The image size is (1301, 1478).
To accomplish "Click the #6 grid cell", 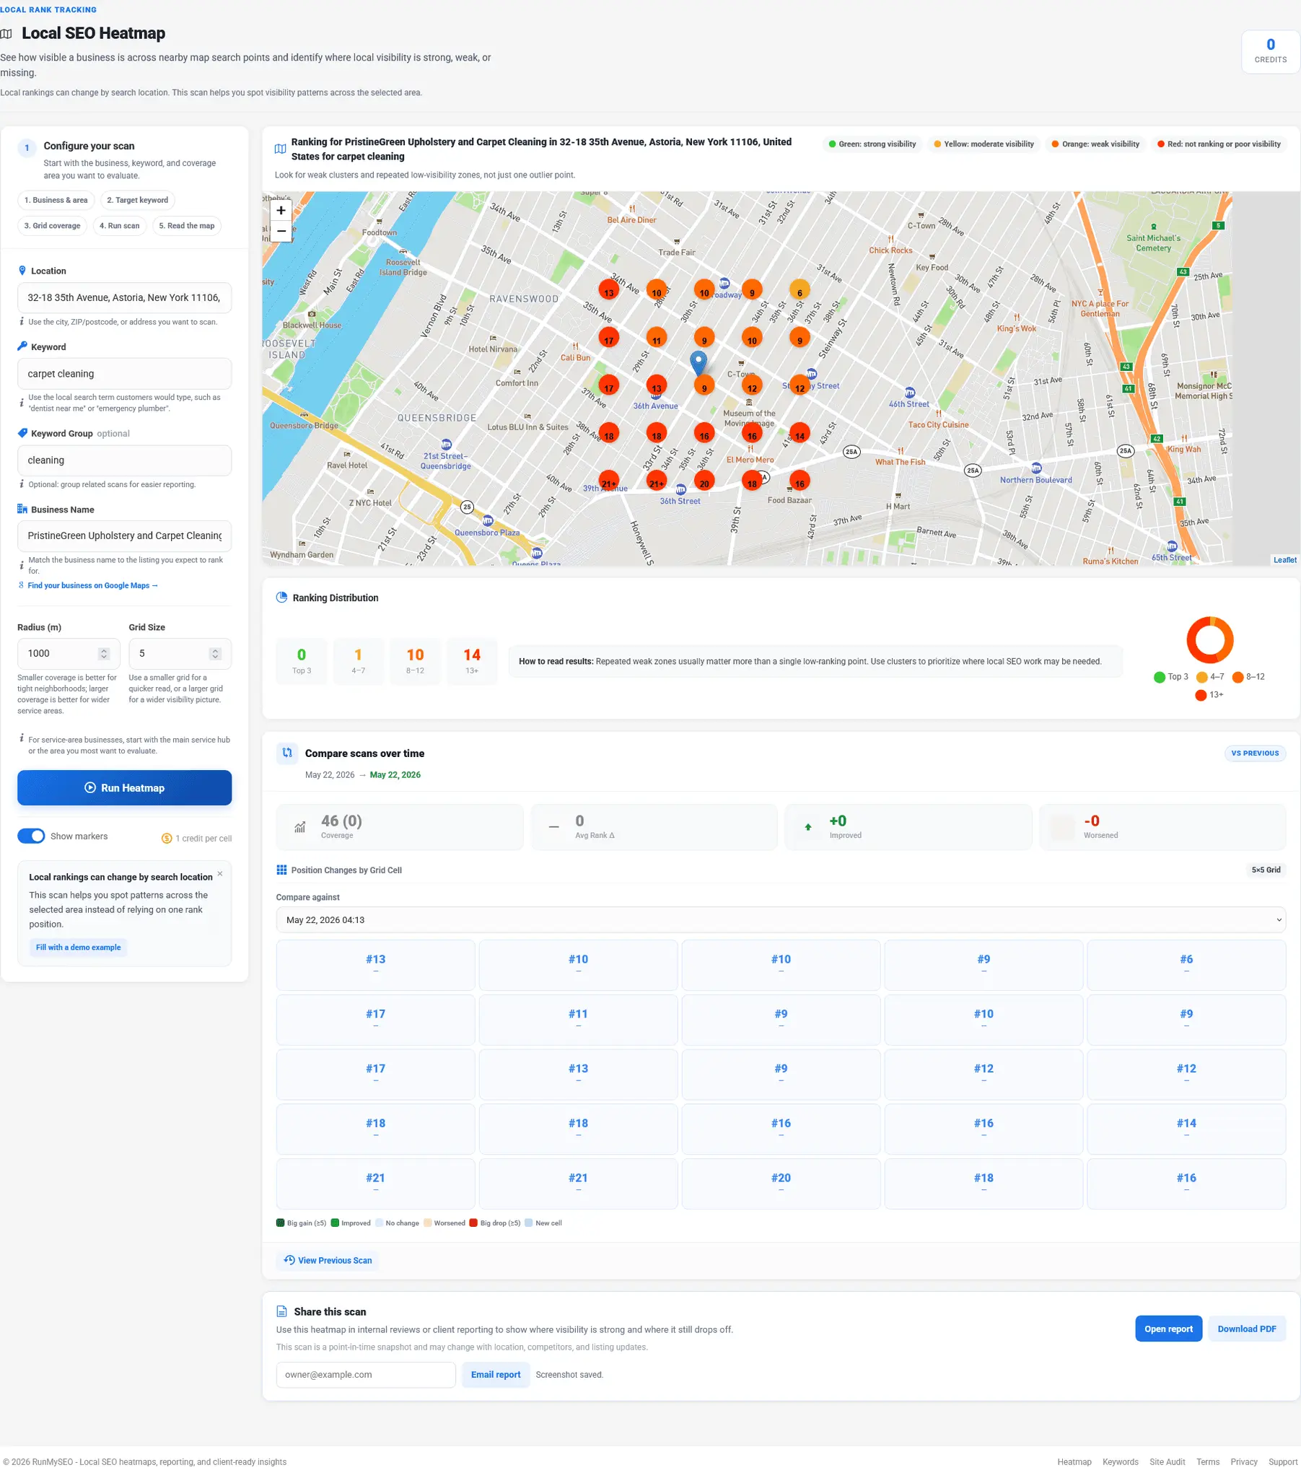I will (x=1186, y=965).
